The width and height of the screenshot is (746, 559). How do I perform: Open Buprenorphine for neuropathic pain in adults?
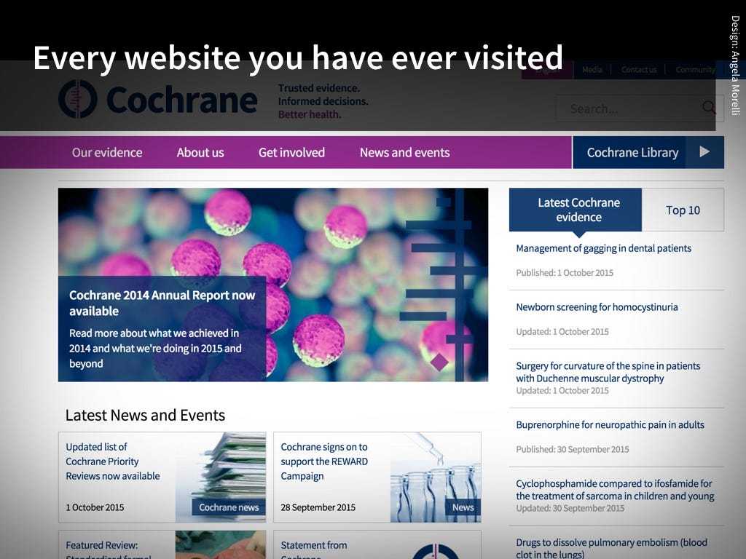[610, 424]
